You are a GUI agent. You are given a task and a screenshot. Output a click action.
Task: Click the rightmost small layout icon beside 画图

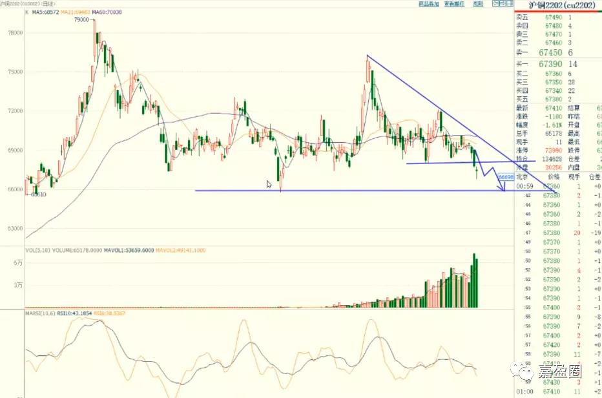click(x=507, y=4)
